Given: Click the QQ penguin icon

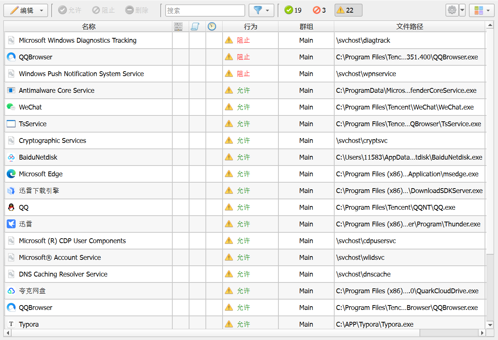Looking at the screenshot, I should [11, 207].
